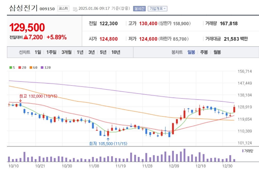Click the 실시간 button
Viewport: 259px width, 171px height.
point(139,8)
